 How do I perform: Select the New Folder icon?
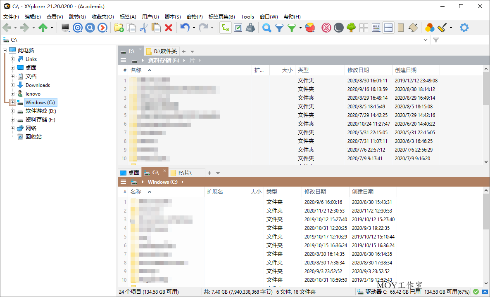point(119,28)
